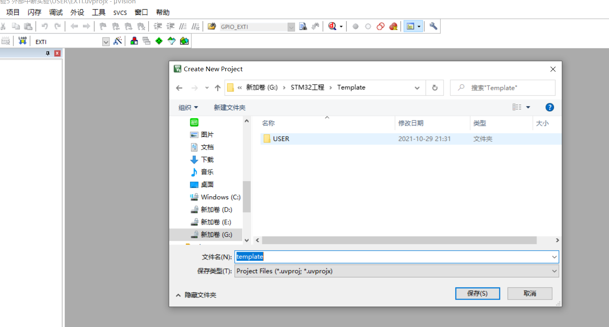The width and height of the screenshot is (609, 327).
Task: Click the Cut scissors toolbar icon
Action: click(3, 26)
